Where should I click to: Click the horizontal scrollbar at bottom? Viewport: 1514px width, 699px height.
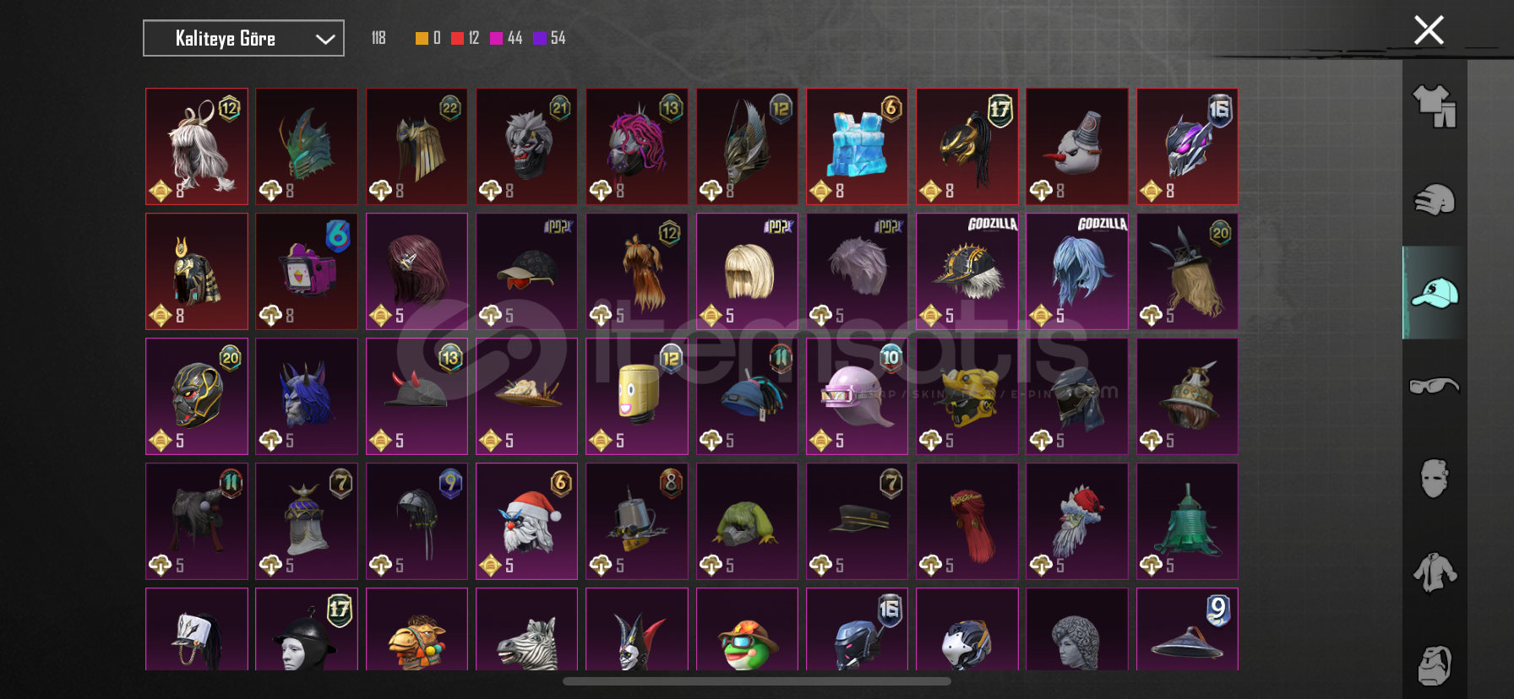pyautogui.click(x=756, y=681)
